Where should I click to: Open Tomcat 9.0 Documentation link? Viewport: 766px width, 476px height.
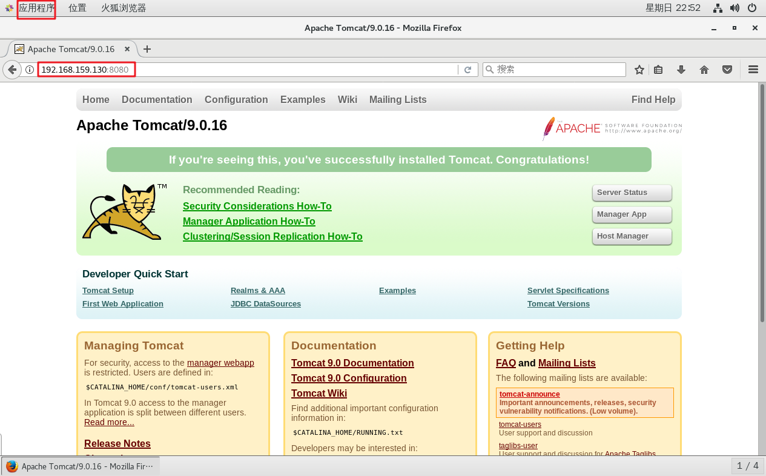[352, 363]
